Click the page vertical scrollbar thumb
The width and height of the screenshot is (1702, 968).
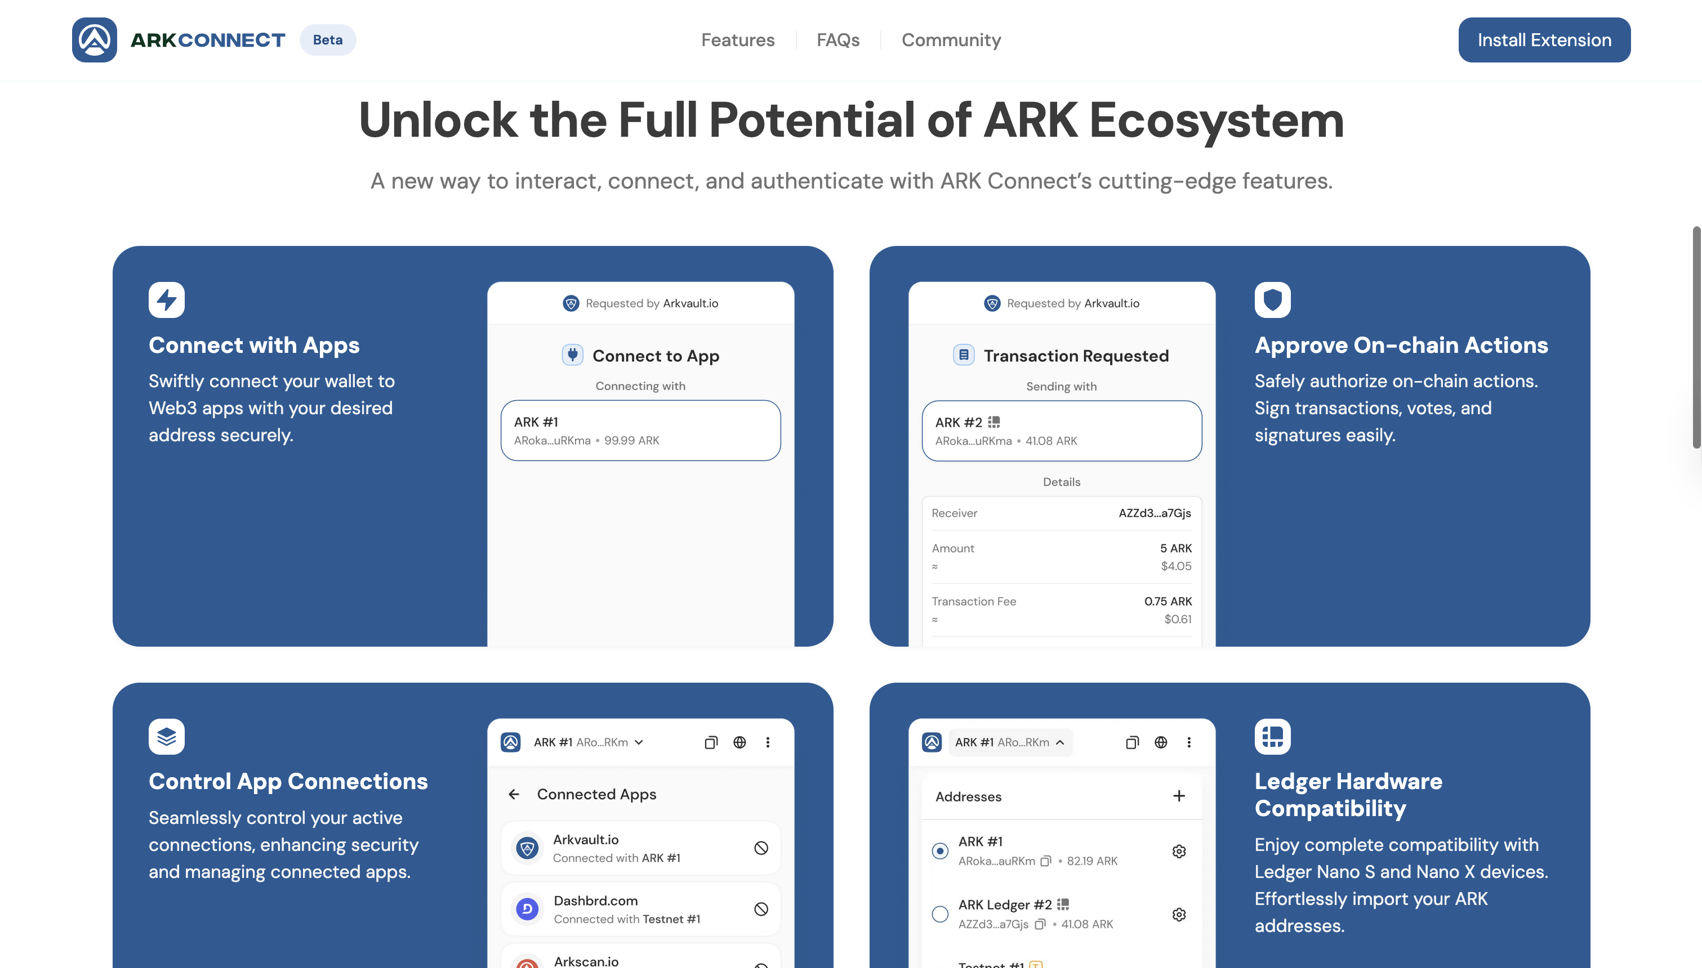coord(1696,338)
